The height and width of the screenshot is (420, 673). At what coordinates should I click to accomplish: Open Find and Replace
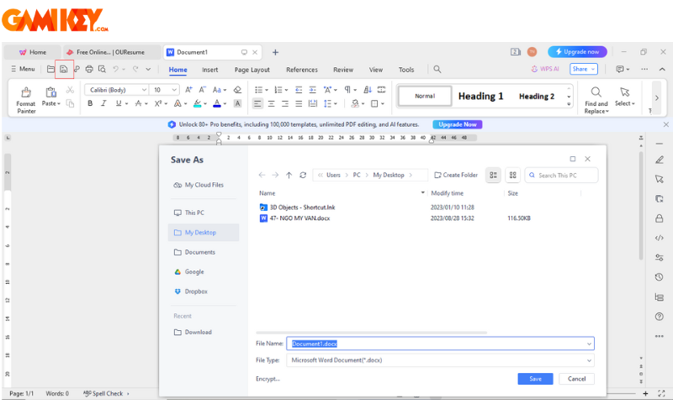point(596,100)
